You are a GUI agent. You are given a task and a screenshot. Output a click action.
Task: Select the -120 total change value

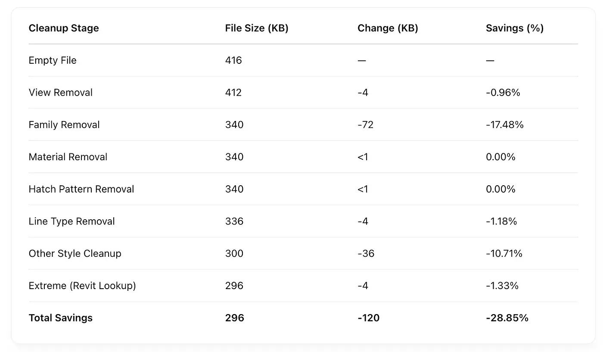pyautogui.click(x=368, y=318)
